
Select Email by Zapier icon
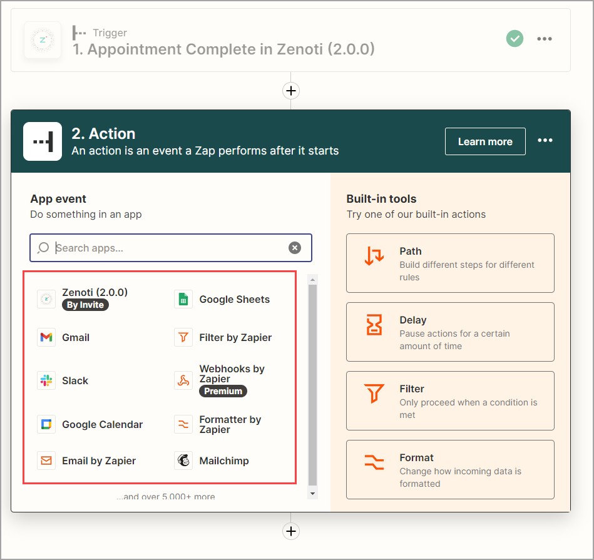point(46,461)
